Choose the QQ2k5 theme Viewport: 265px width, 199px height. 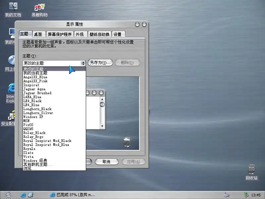[x=54, y=129]
